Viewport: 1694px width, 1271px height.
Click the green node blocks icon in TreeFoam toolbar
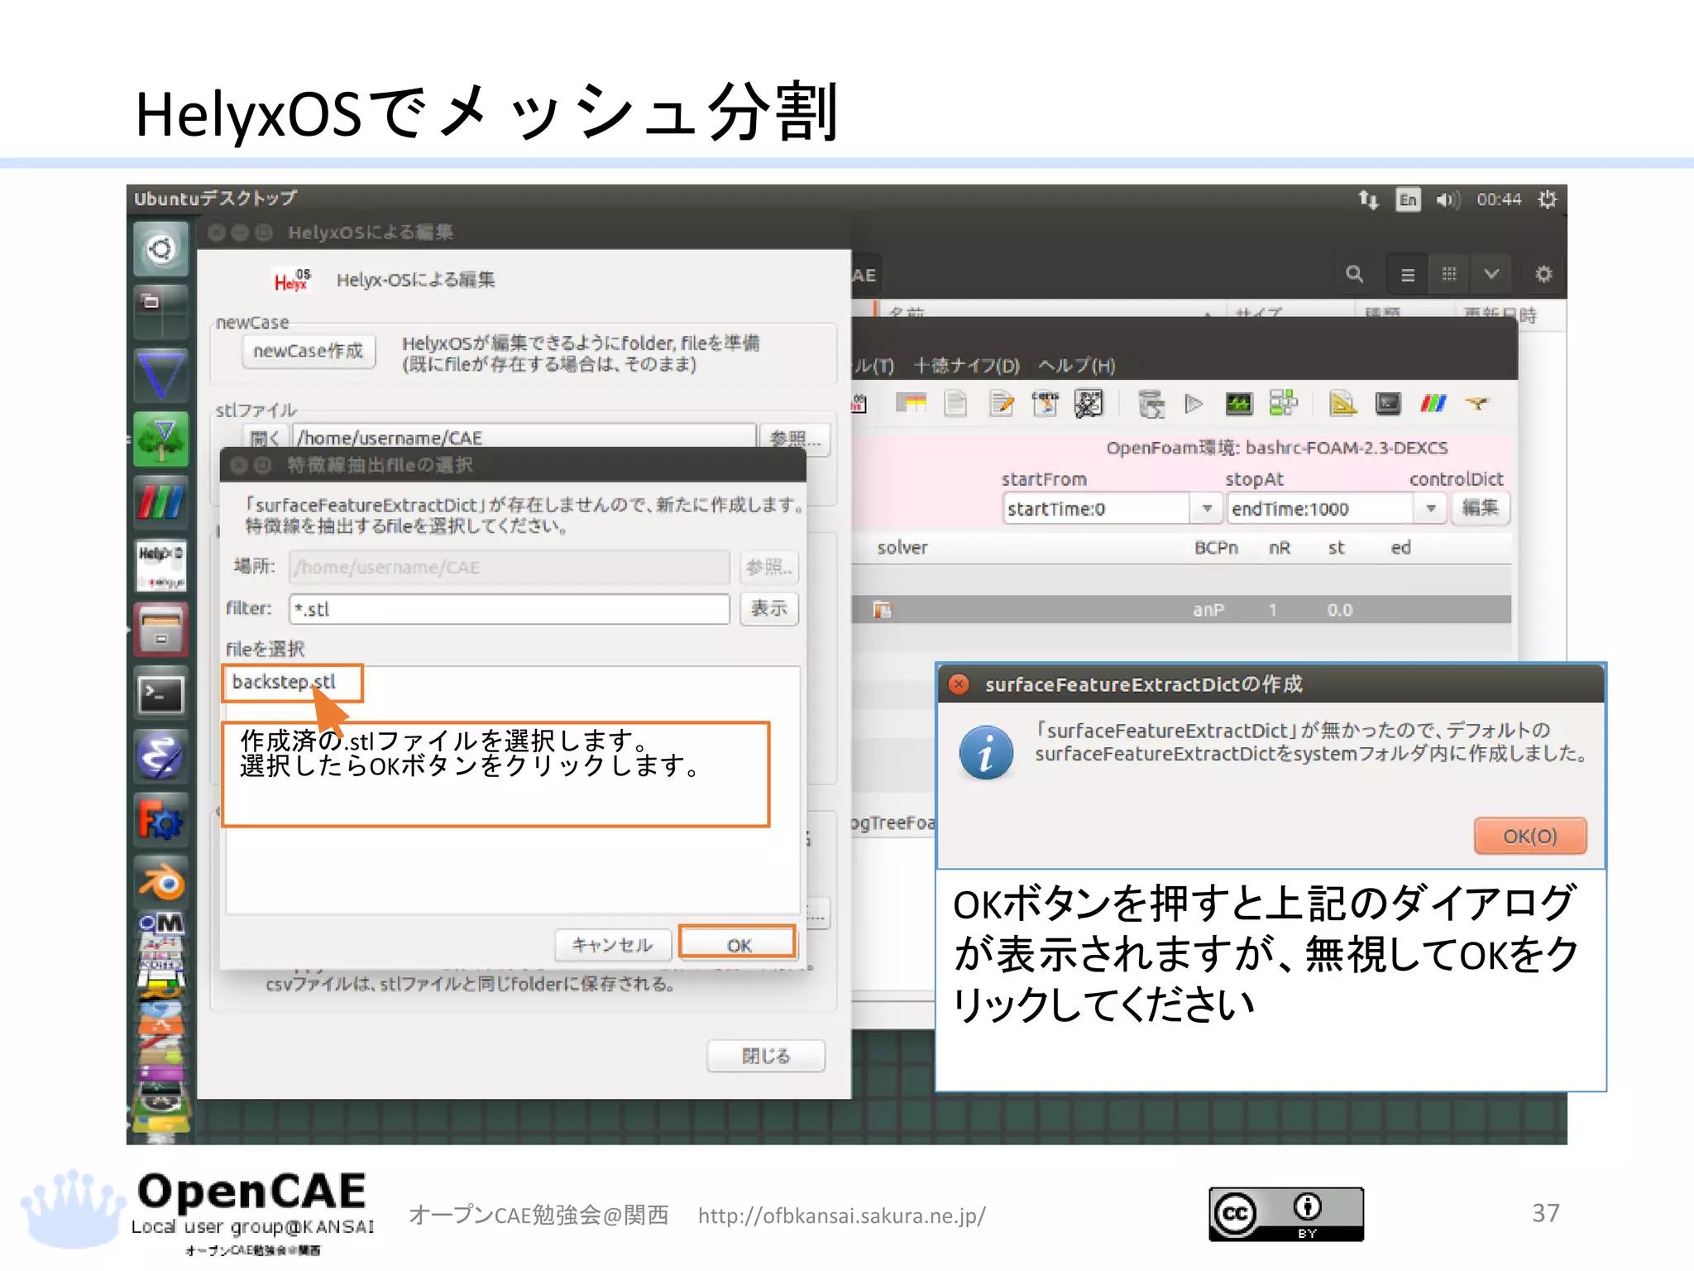tap(1284, 404)
